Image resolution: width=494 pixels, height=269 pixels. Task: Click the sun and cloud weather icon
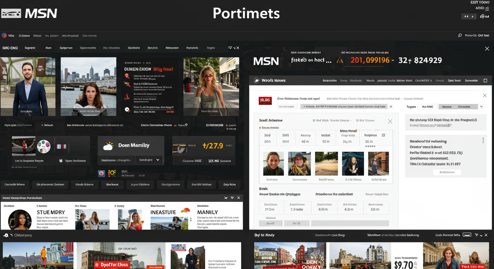(108, 146)
